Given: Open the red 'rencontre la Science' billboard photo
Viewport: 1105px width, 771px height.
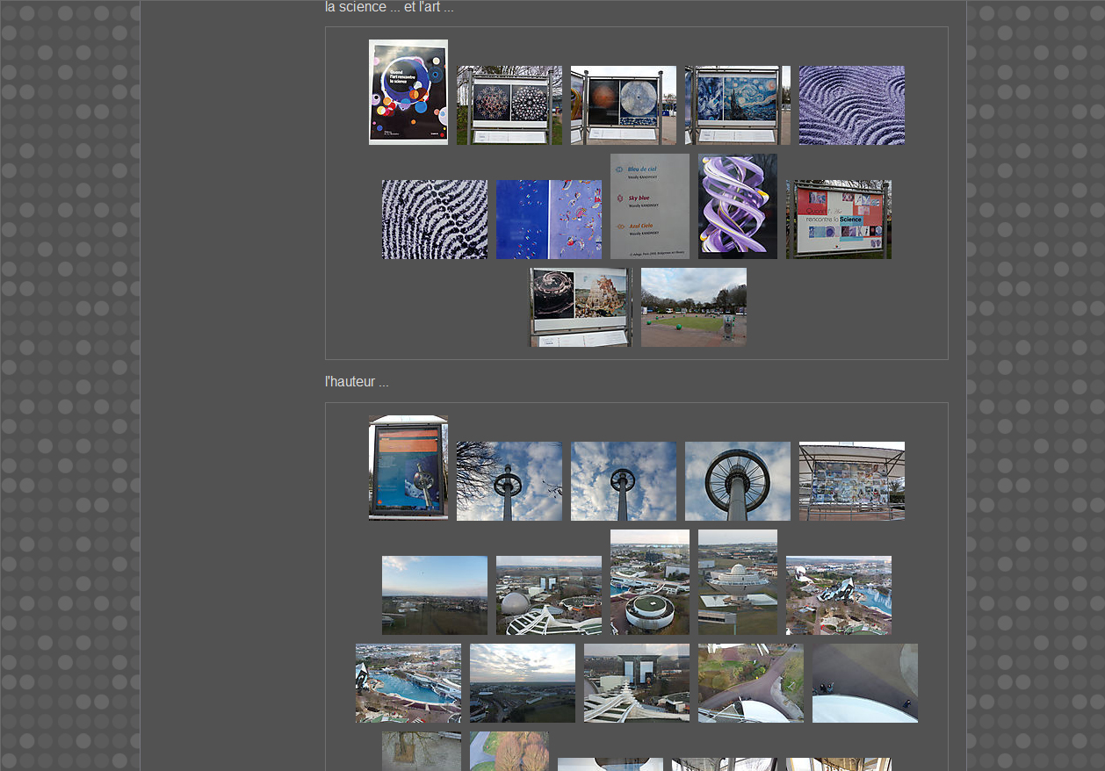Looking at the screenshot, I should pos(838,220).
